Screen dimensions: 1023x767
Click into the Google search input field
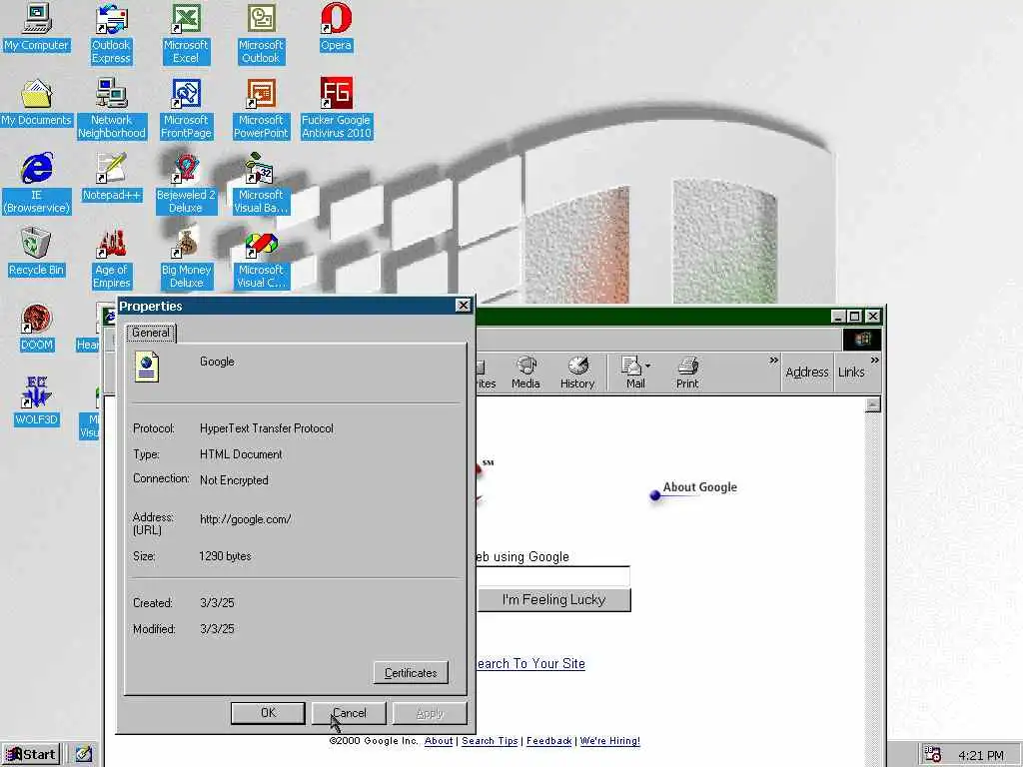pos(553,576)
